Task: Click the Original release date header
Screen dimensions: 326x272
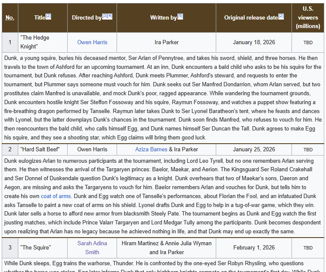Action: click(254, 18)
